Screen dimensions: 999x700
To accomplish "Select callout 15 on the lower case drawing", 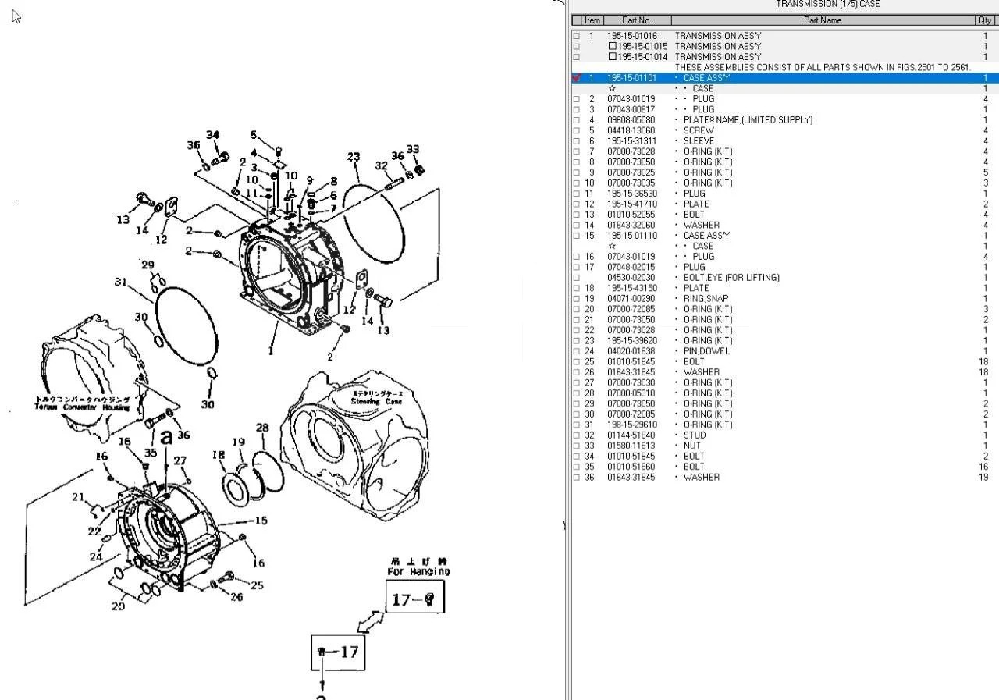I will tap(260, 521).
